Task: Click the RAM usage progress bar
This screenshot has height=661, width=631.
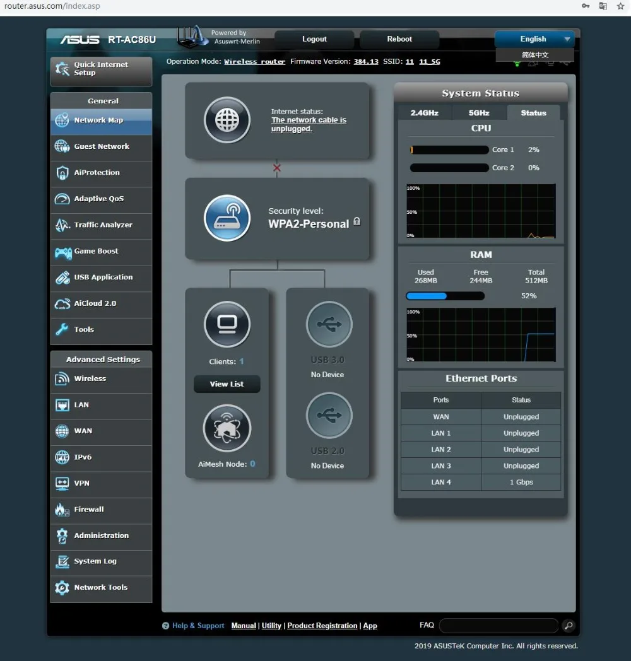Action: click(445, 296)
